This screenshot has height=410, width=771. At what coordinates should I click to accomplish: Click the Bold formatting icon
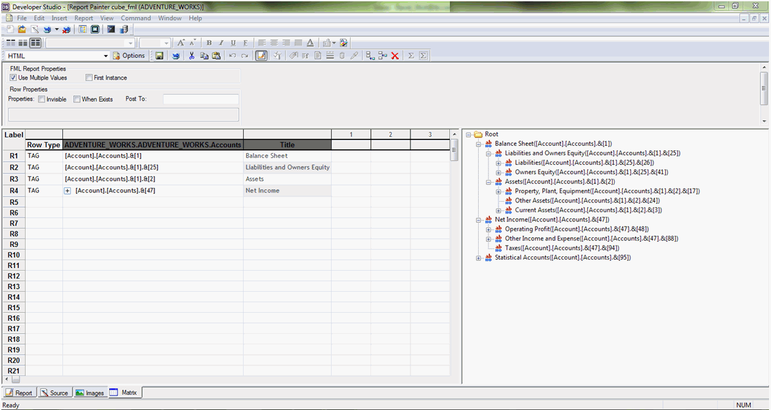[x=209, y=43]
